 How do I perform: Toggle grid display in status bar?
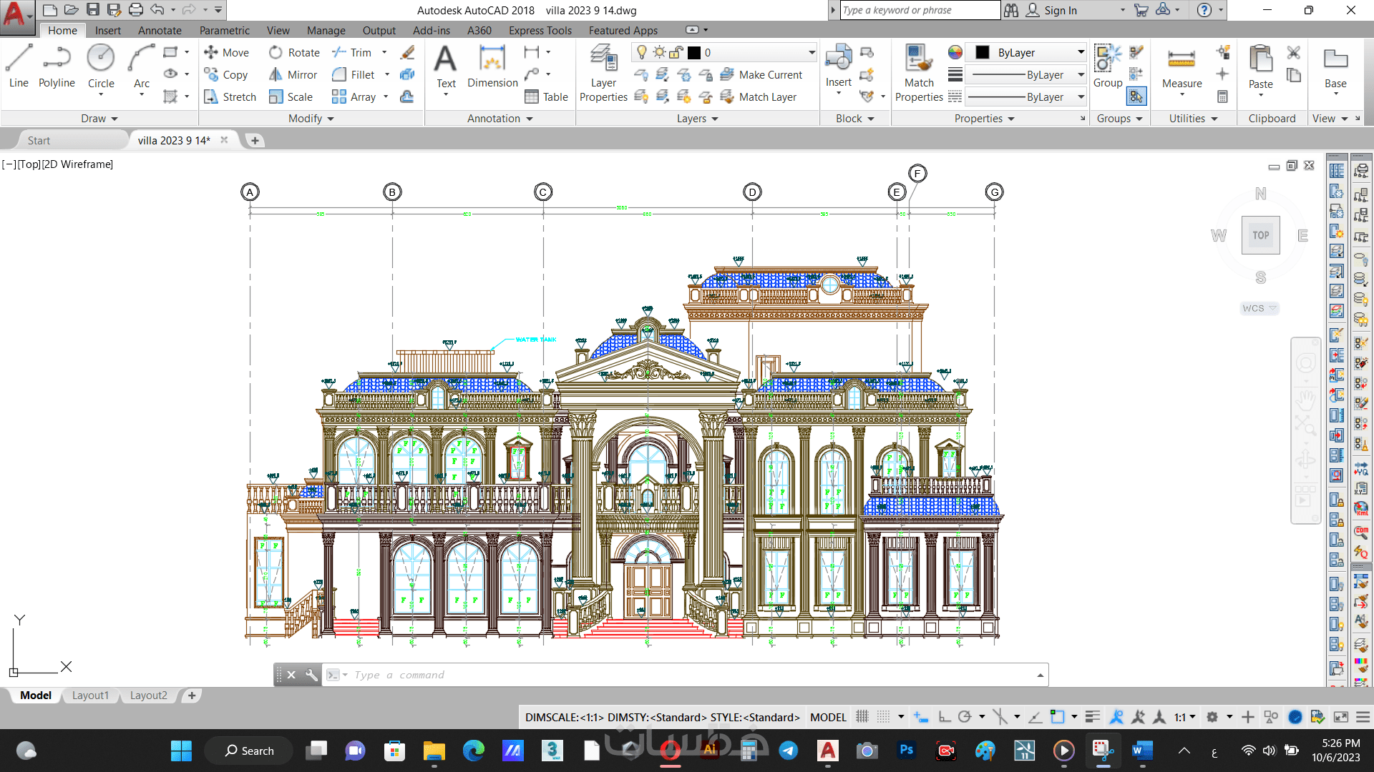pos(862,717)
